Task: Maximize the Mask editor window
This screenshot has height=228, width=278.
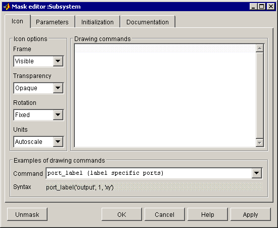Action: (262, 7)
